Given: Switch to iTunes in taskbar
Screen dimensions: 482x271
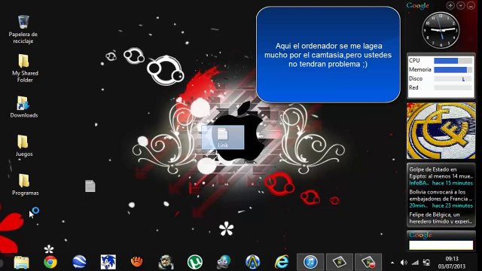Looking at the screenshot, I should pyautogui.click(x=310, y=262).
